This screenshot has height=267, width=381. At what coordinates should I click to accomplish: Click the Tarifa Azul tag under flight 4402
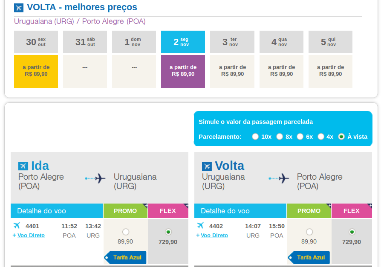click(x=309, y=258)
